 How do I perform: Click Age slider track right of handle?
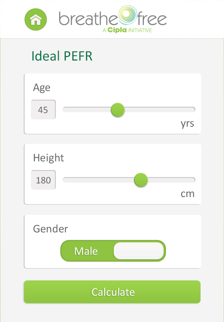[x=160, y=110]
